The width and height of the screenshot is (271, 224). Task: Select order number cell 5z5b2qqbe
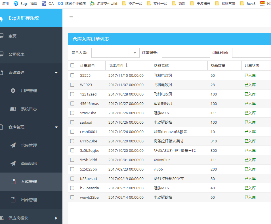(x=89, y=150)
